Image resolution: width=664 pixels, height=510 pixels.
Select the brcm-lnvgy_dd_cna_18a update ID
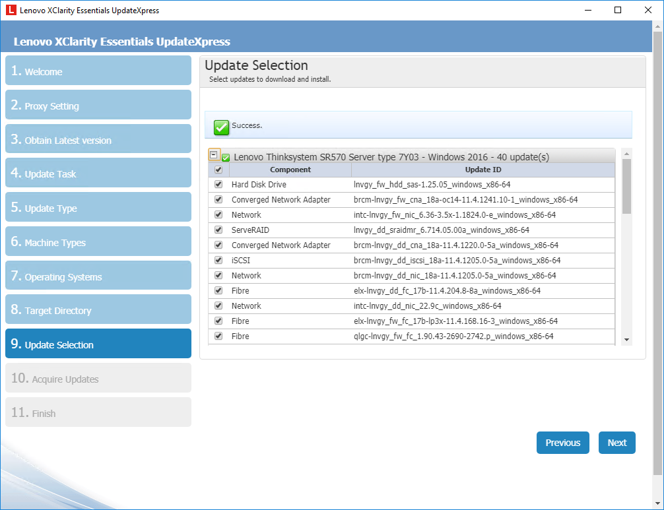pyautogui.click(x=456, y=245)
